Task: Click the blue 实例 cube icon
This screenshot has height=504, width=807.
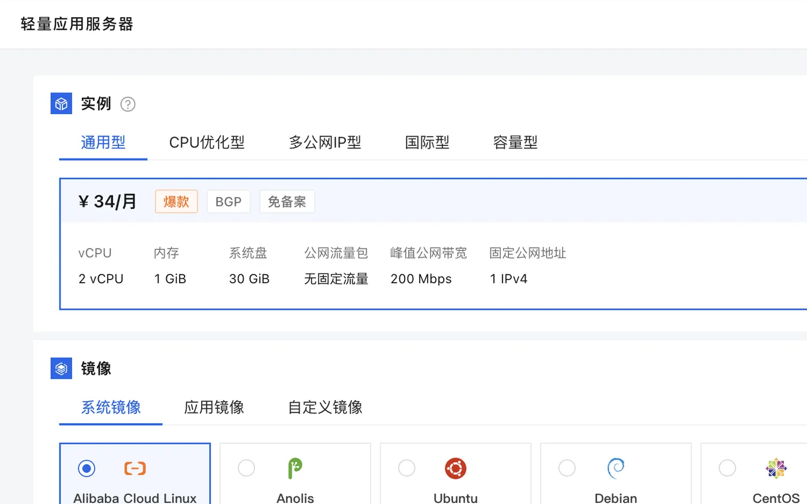Action: pyautogui.click(x=62, y=104)
